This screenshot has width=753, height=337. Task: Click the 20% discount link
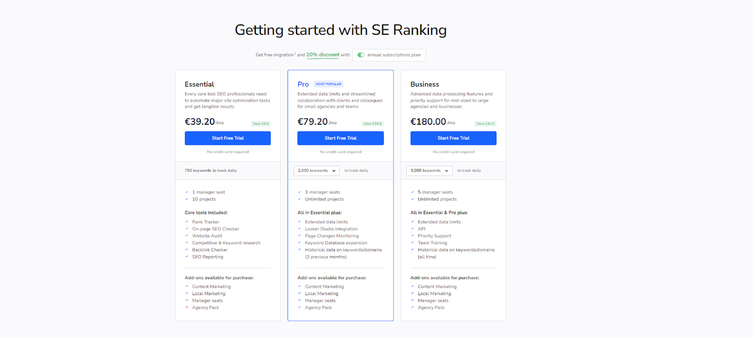click(323, 55)
